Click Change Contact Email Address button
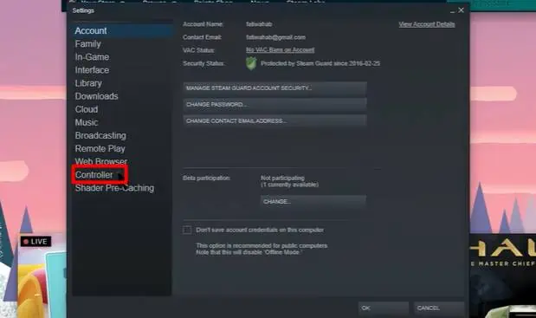Viewport: 536px width, 318px height. coord(274,120)
